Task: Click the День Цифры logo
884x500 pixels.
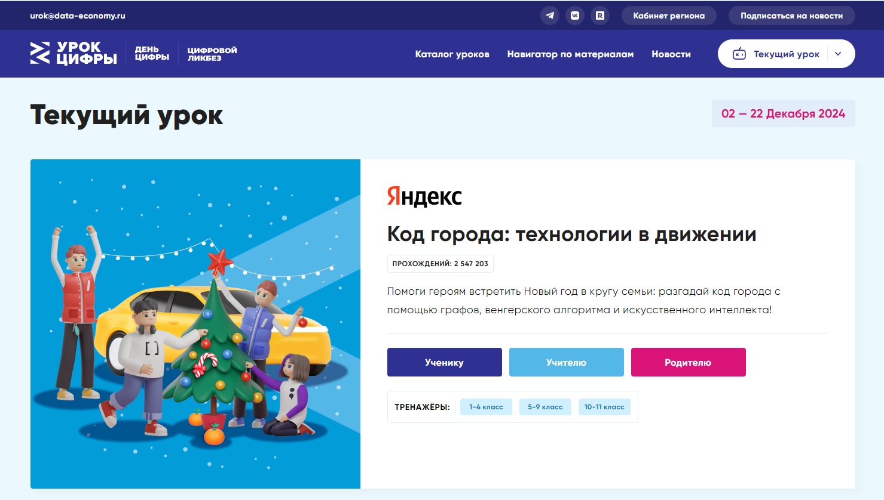Action: click(x=152, y=54)
